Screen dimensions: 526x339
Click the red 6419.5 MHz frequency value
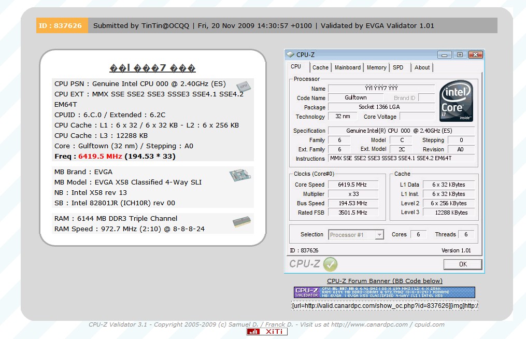pyautogui.click(x=100, y=157)
